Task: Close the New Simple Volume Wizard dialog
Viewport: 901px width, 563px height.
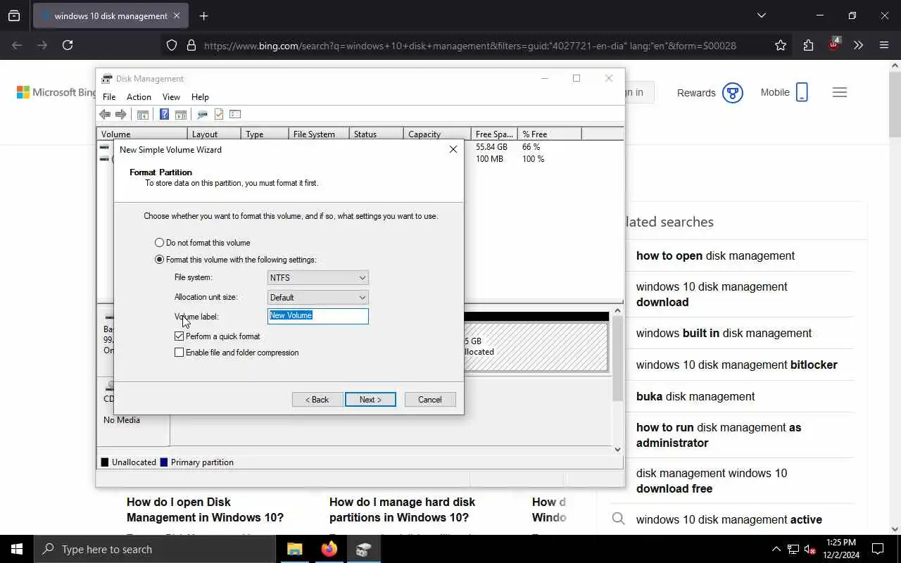Action: coord(453,149)
